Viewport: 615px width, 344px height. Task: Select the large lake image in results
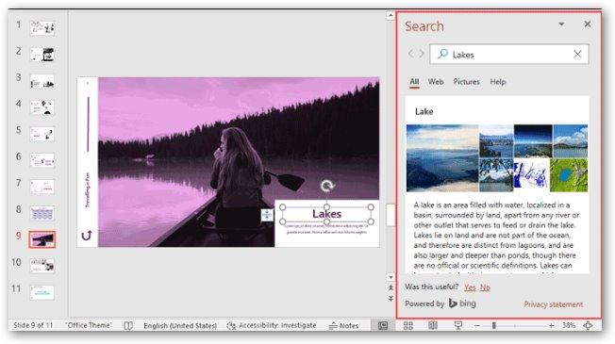point(442,158)
